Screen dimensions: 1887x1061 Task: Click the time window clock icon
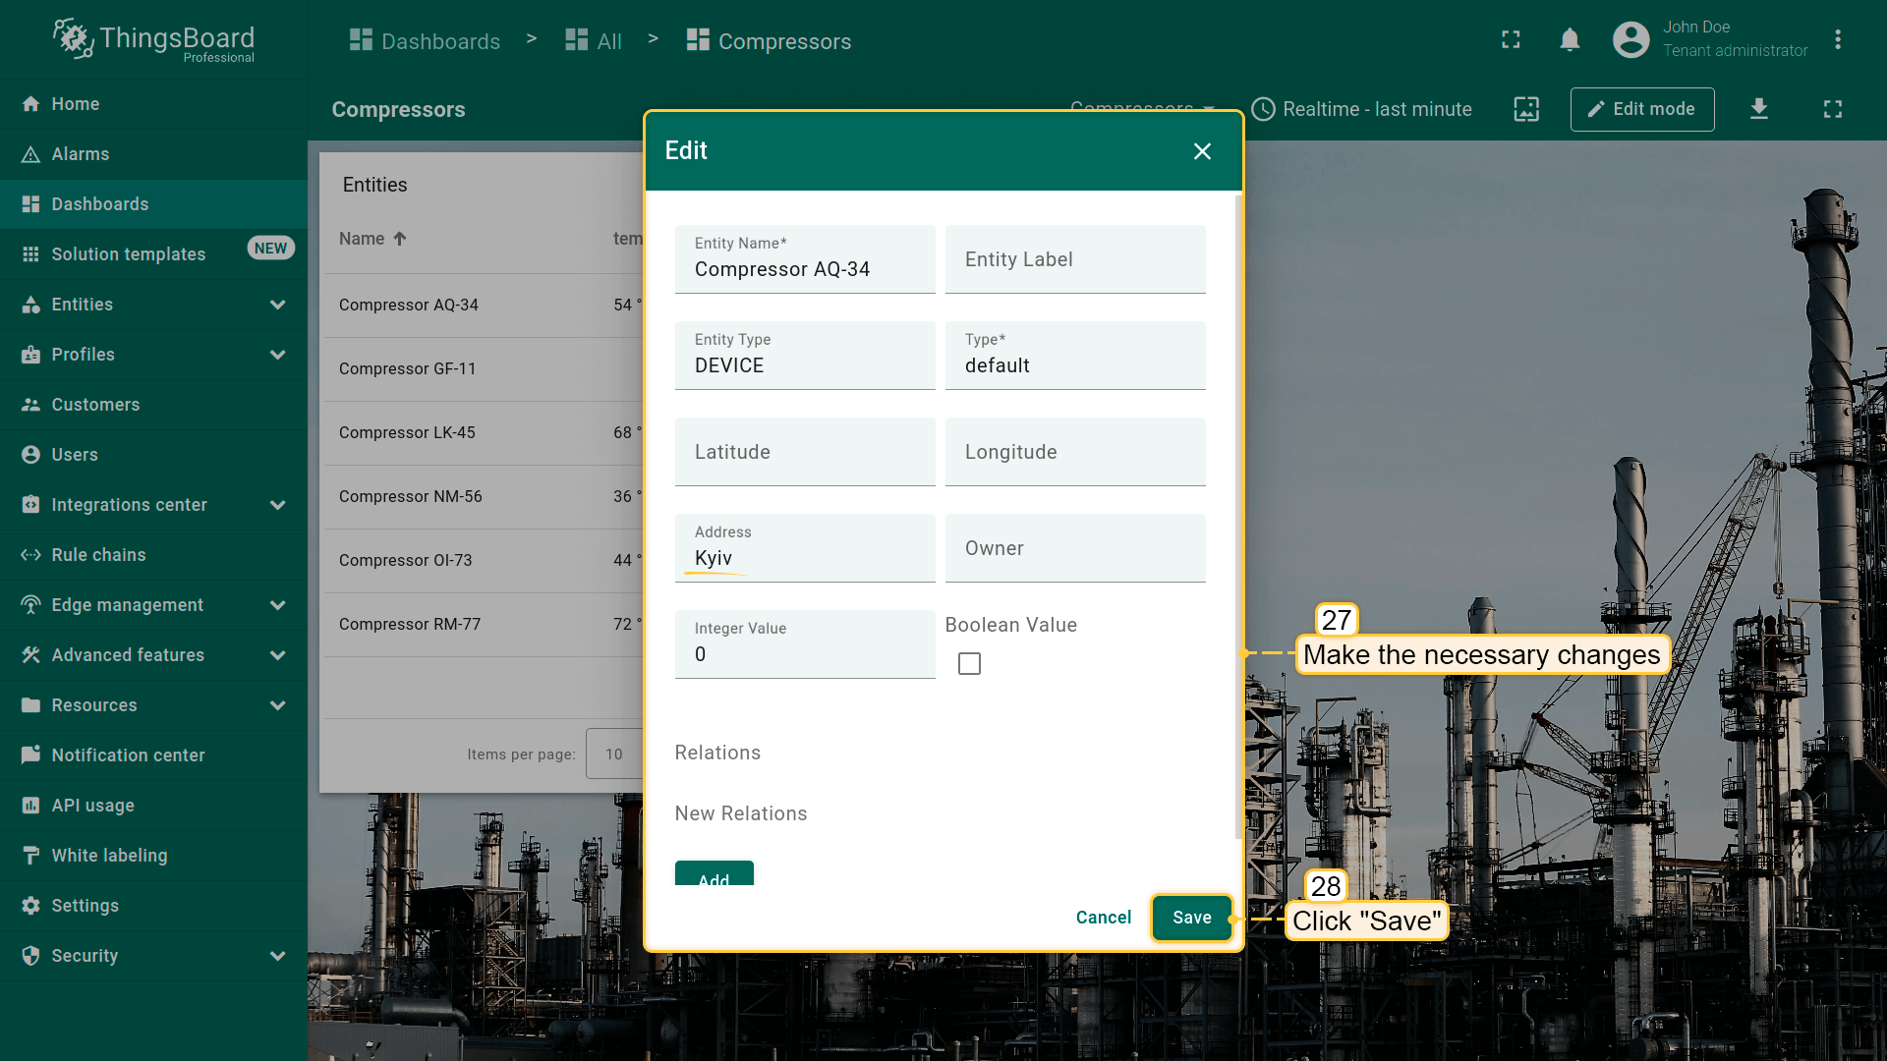(1263, 109)
